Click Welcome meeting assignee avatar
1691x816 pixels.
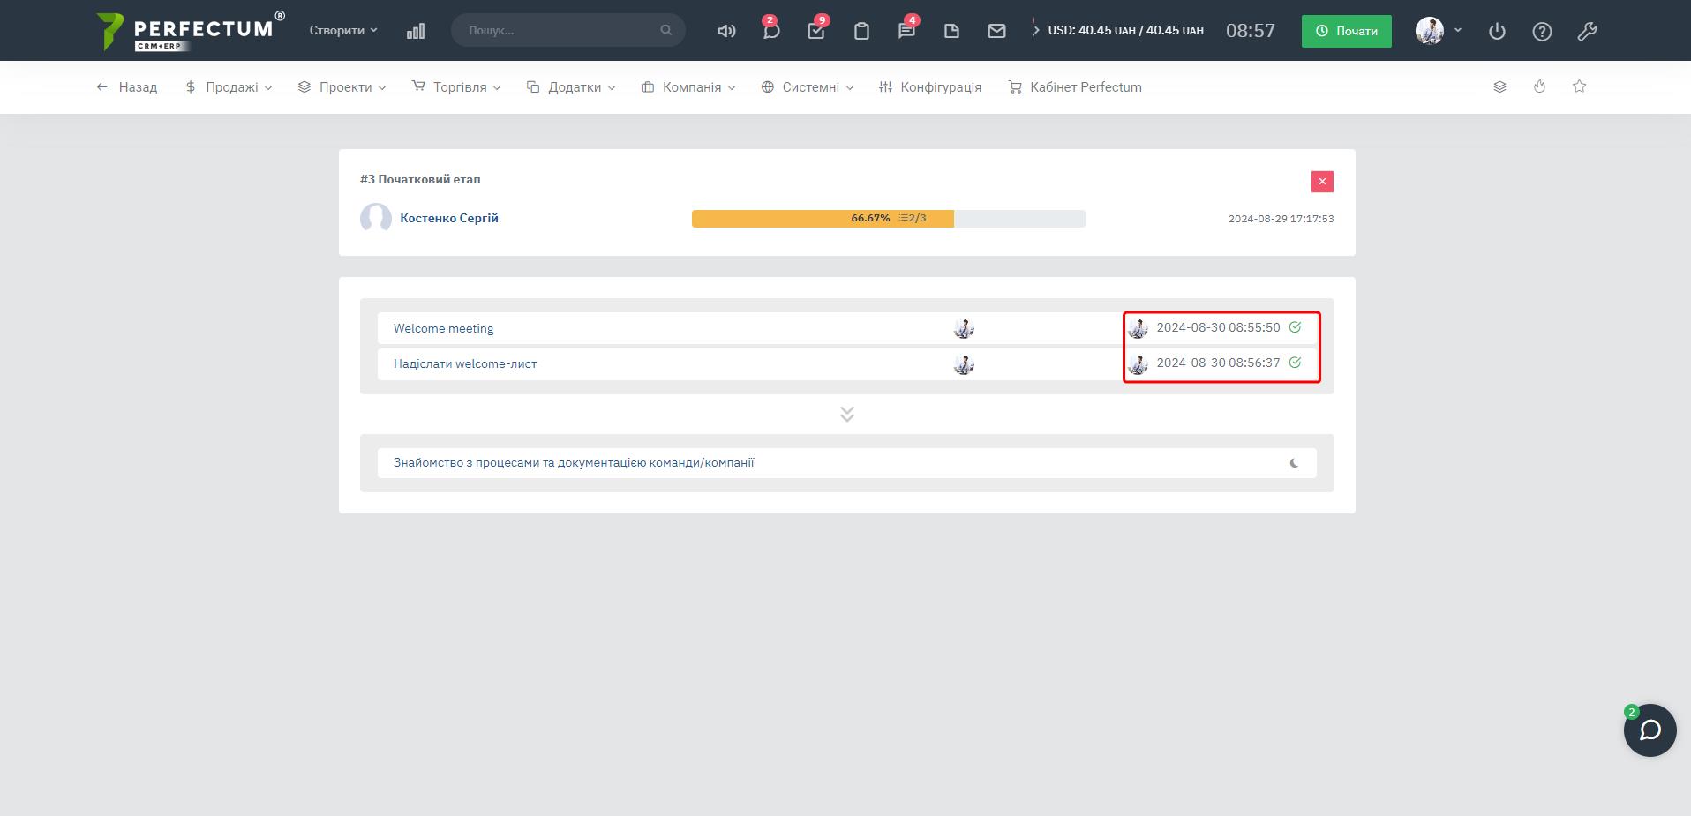coord(964,328)
